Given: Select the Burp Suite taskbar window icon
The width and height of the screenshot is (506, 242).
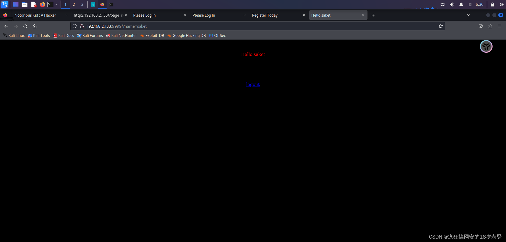Looking at the screenshot, I should (x=93, y=4).
